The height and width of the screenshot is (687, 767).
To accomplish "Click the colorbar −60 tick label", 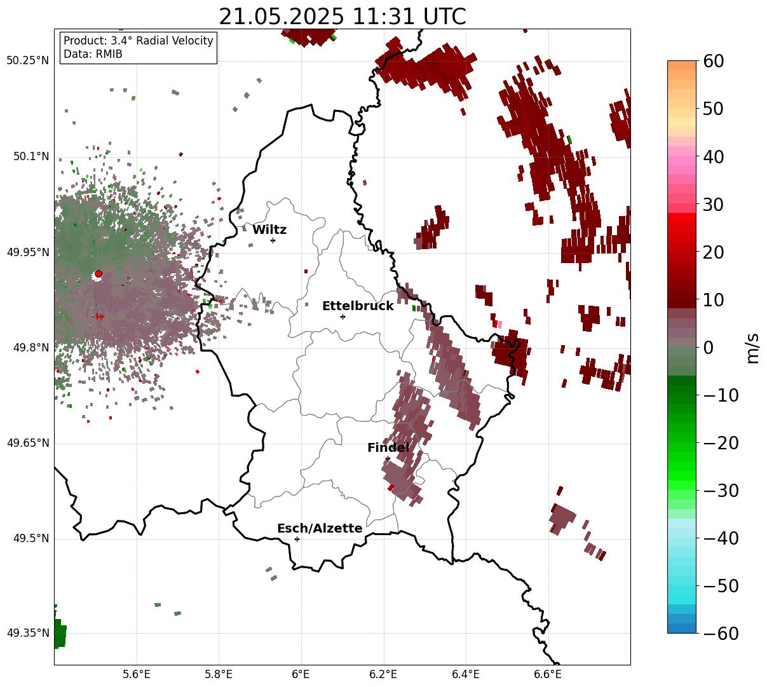I will pos(721,634).
